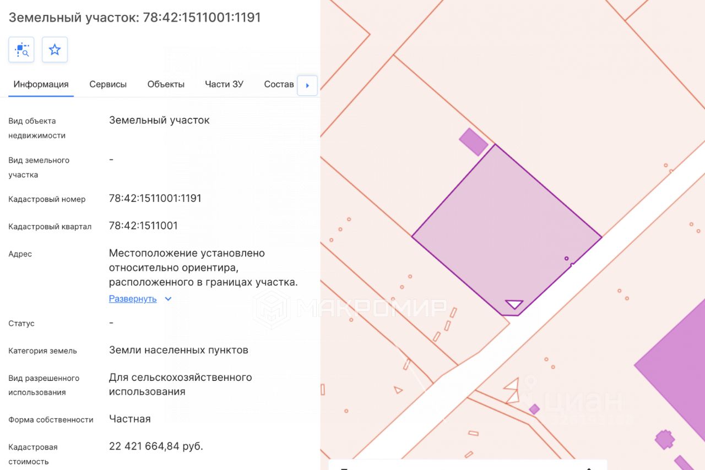Click the Для сельскохозяйственного использования text

click(x=181, y=385)
